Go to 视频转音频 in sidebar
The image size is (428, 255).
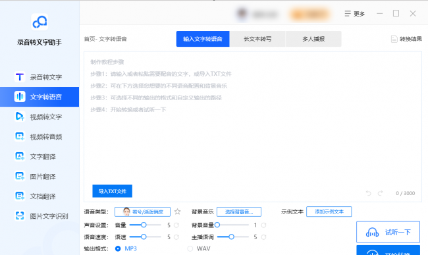click(40, 136)
